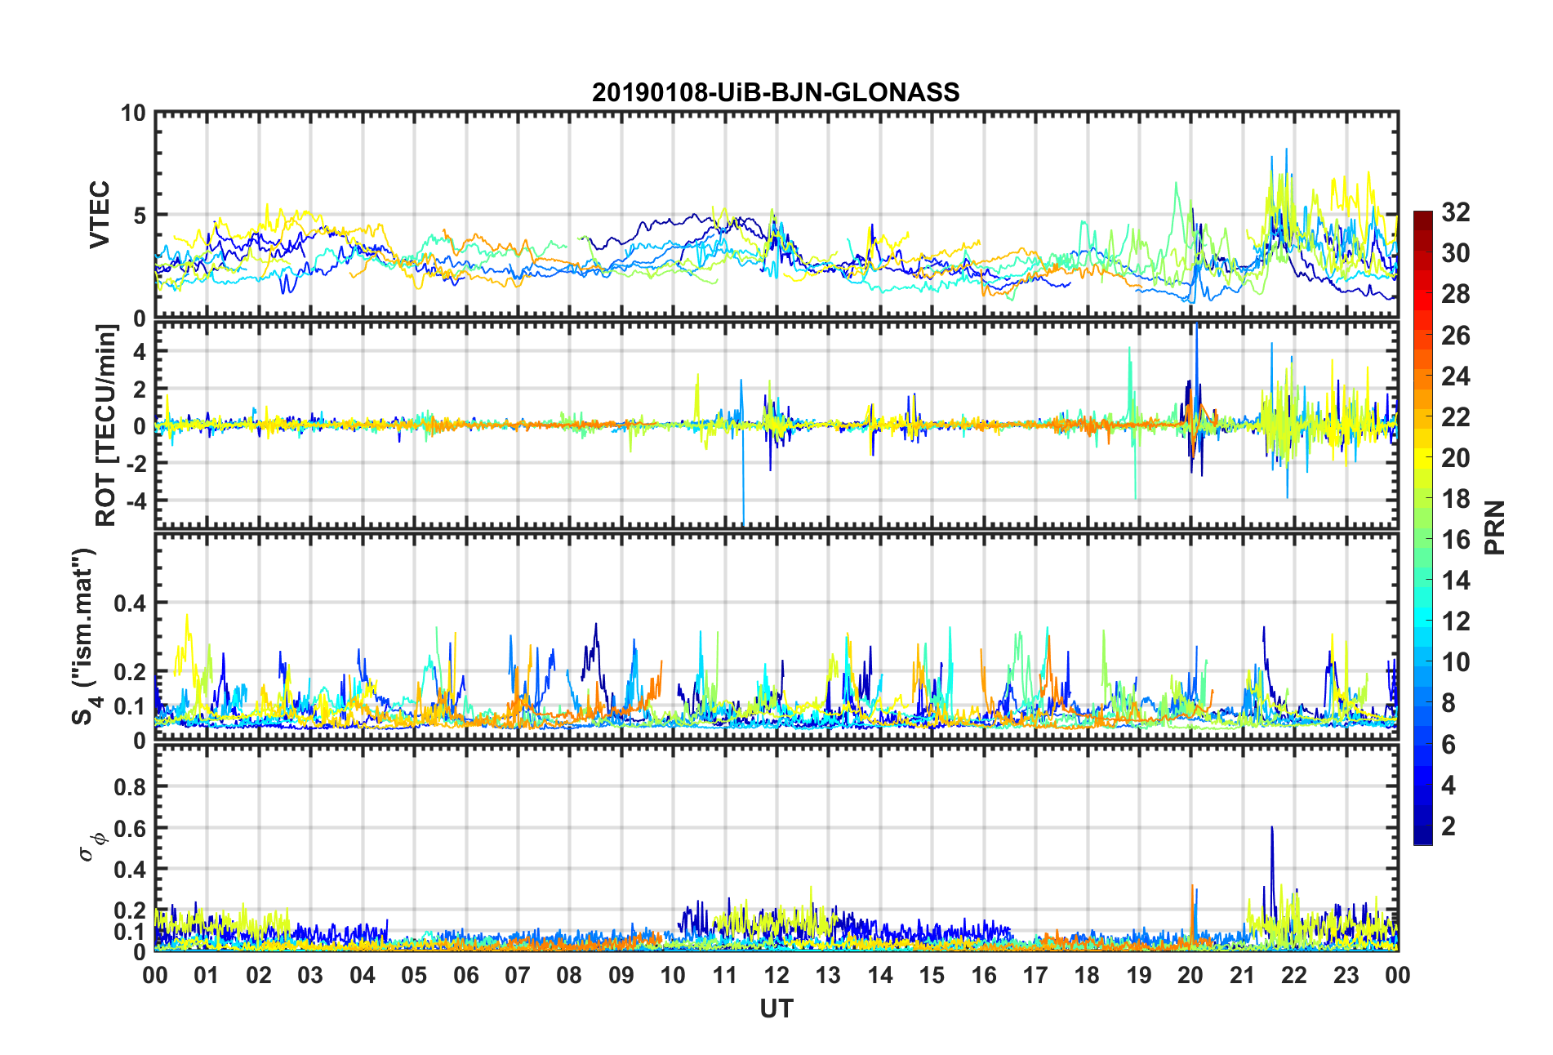
Task: Click the "-4" tick on the ROT axis
Action: 136,499
